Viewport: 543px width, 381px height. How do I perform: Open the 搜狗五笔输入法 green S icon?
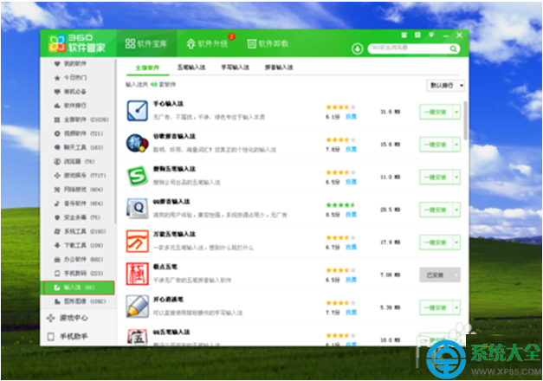[x=138, y=176]
